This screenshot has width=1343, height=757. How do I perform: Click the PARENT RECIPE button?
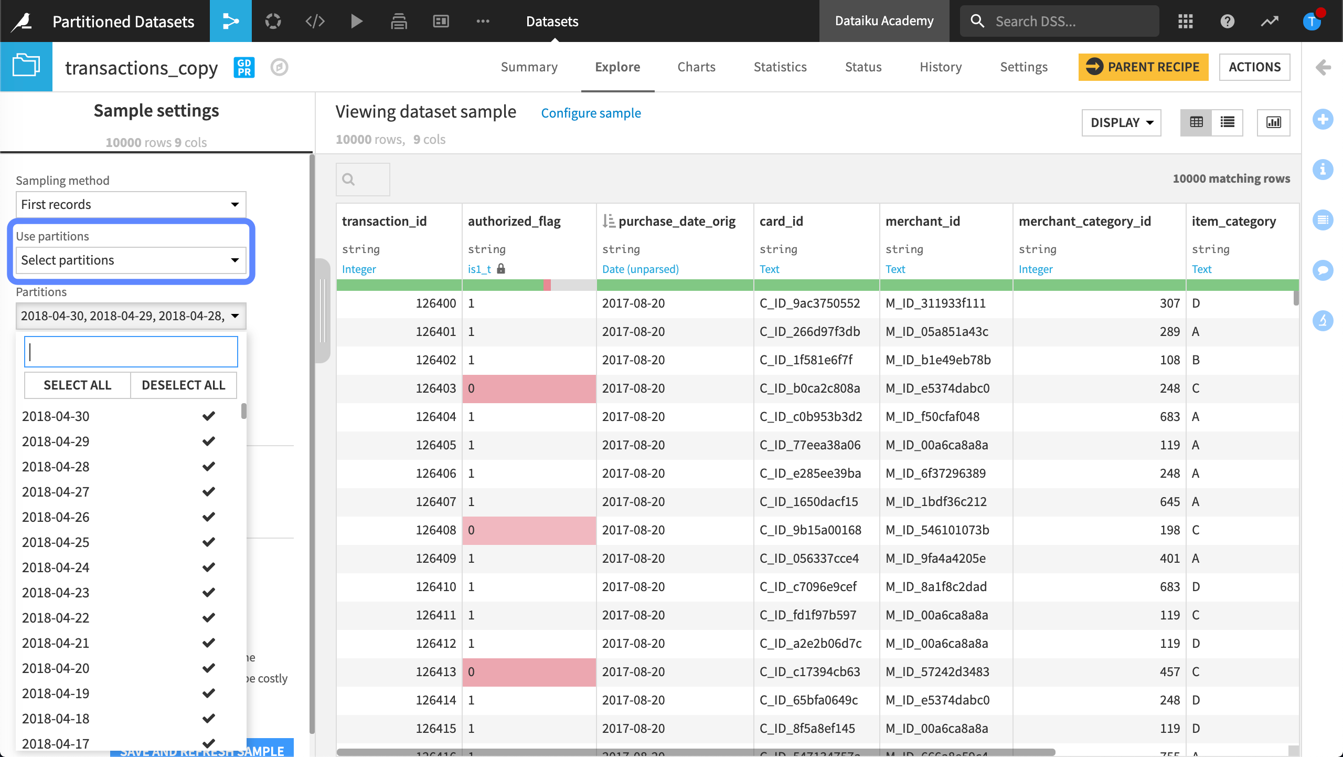click(1143, 67)
